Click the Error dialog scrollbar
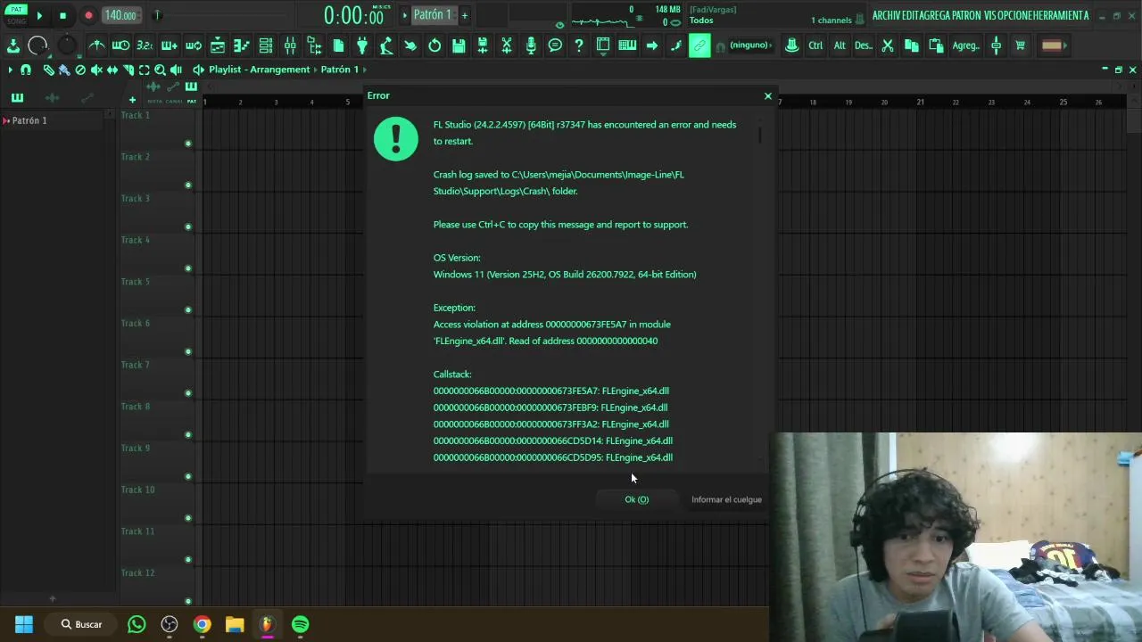Image resolution: width=1142 pixels, height=642 pixels. [761, 136]
